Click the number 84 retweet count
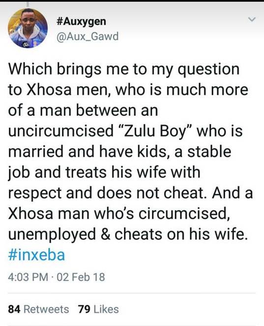Image resolution: width=264 pixels, height=326 pixels. click(14, 309)
